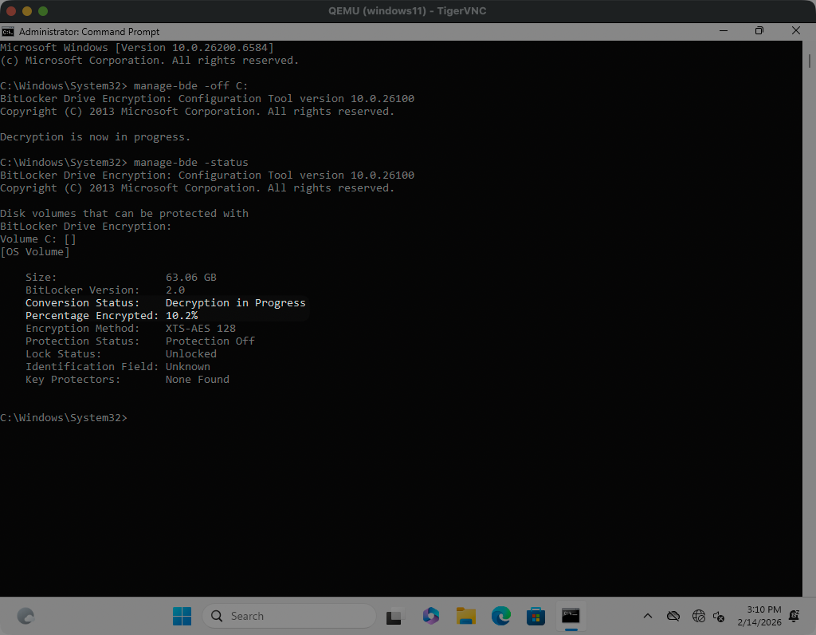Image resolution: width=816 pixels, height=635 pixels.
Task: Click the macOS green zoom button of TigerVNC
Action: 43,11
